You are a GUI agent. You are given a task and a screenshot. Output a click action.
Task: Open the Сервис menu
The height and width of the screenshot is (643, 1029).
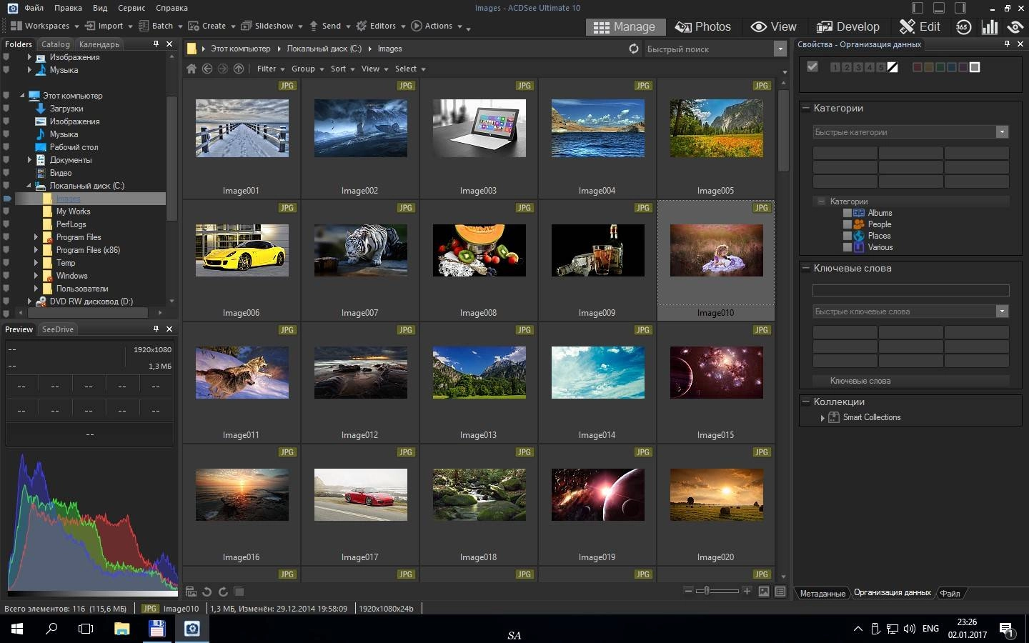131,8
